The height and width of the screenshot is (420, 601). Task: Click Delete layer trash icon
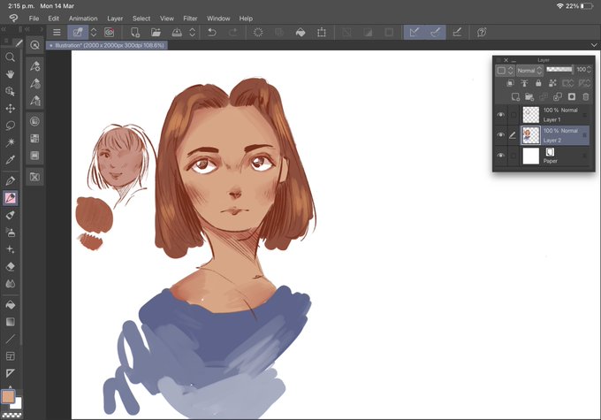coord(586,97)
